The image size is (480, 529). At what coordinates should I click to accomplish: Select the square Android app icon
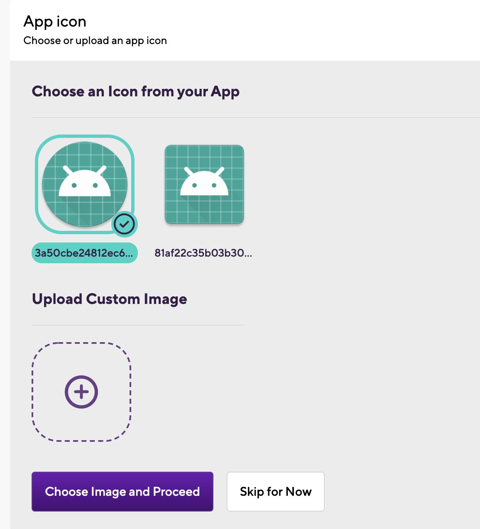click(x=204, y=184)
